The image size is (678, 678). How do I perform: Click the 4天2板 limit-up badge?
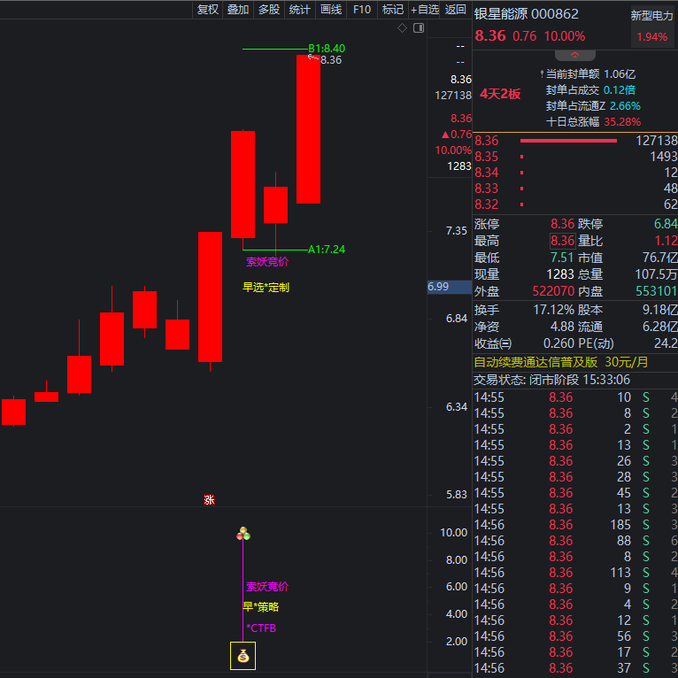click(x=500, y=94)
